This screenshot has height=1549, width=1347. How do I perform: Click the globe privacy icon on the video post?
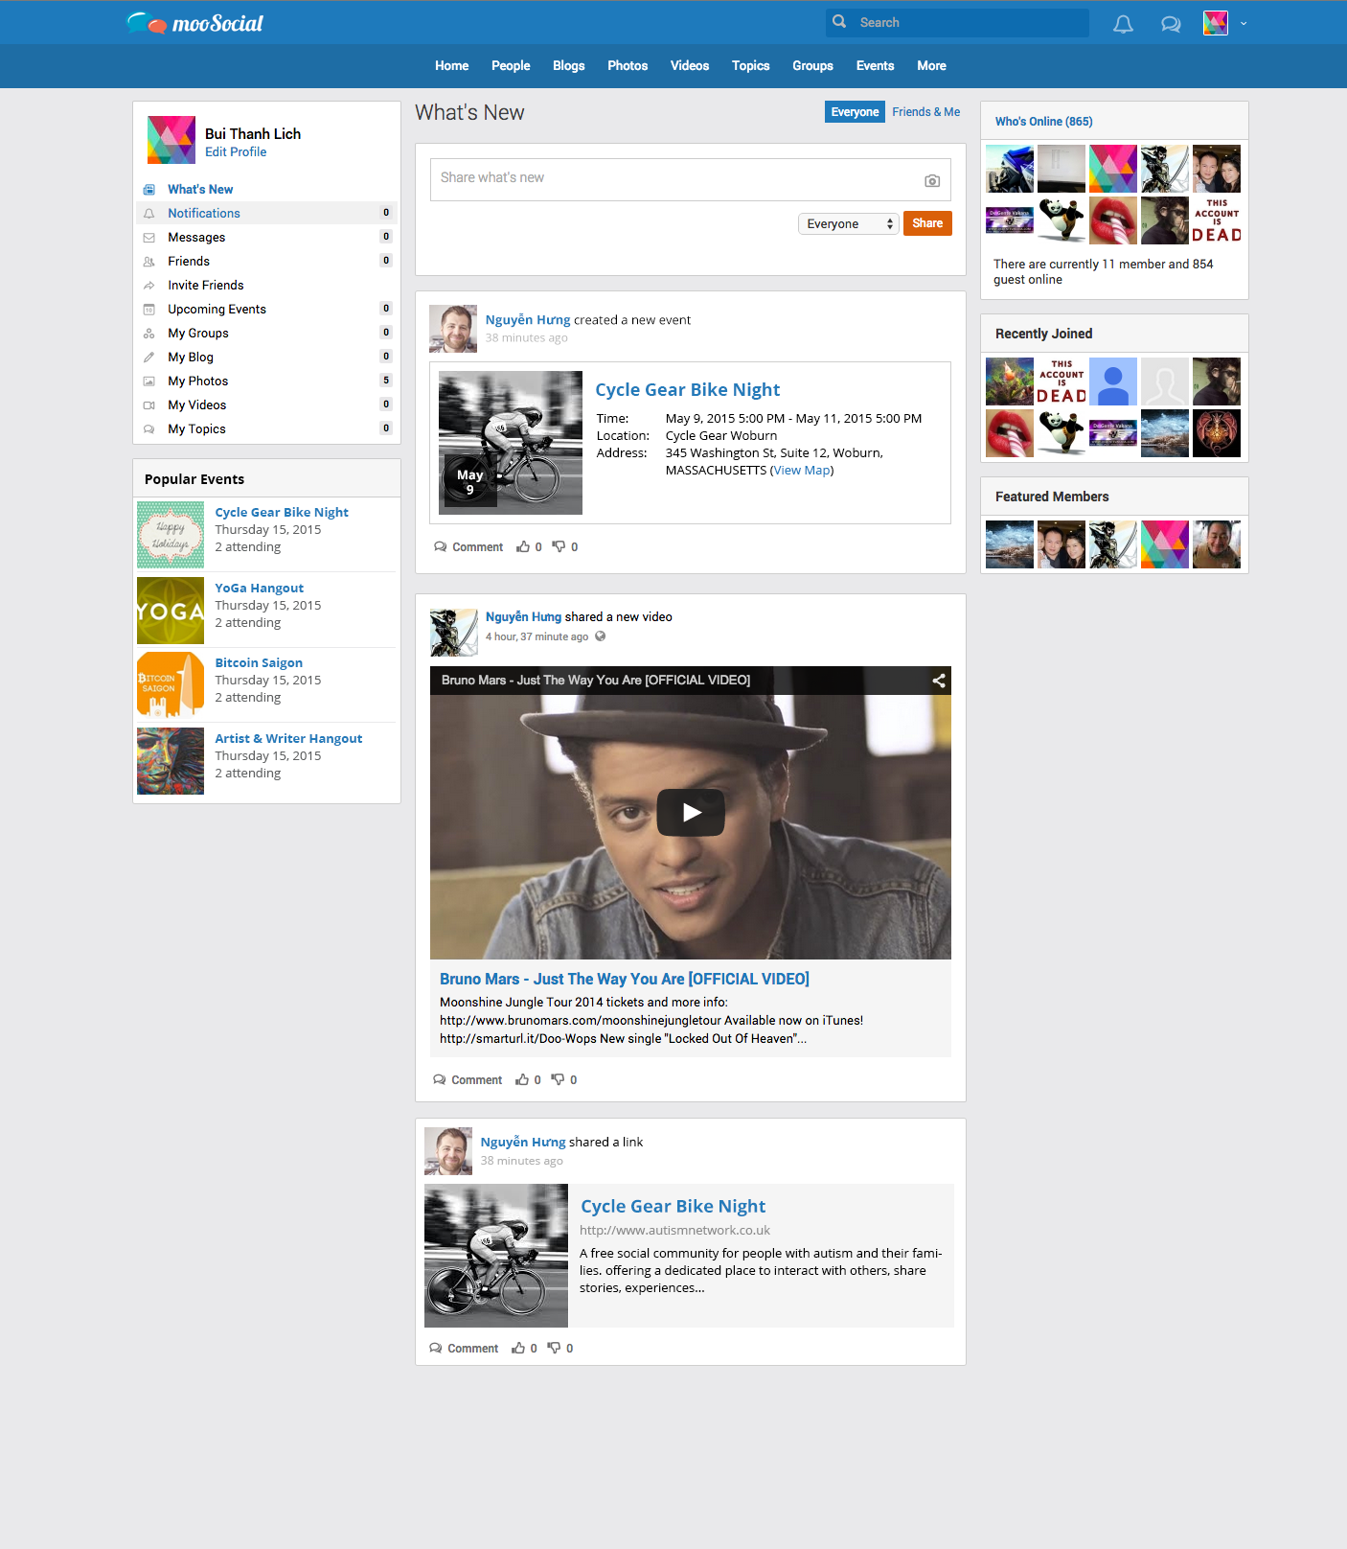[601, 636]
